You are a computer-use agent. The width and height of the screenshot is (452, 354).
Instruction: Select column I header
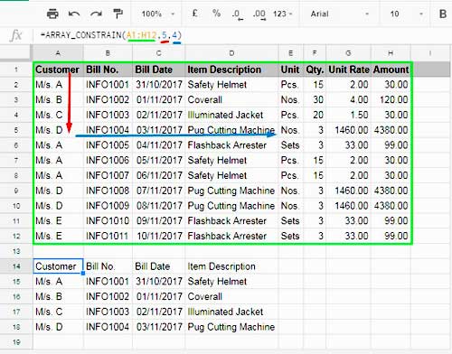pos(430,53)
